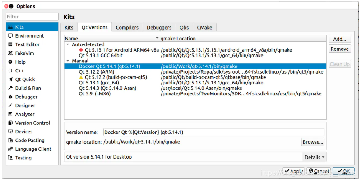Collapse the Auto-detected group
This screenshot has height=181, width=361.
pos(68,44)
